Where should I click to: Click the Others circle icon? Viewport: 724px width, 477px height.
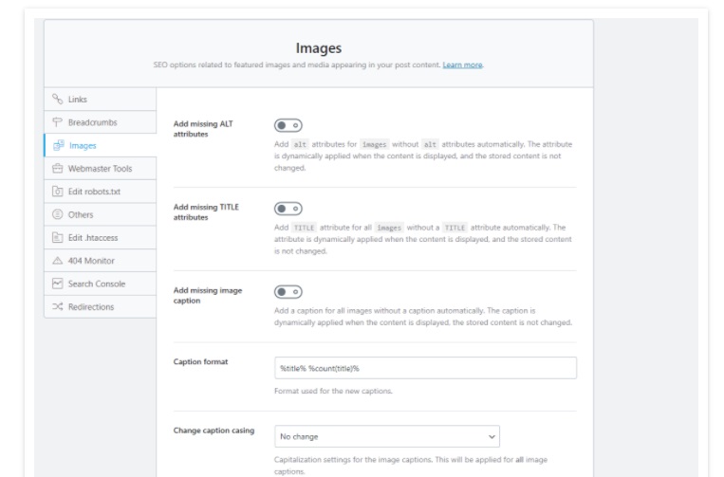click(x=57, y=214)
